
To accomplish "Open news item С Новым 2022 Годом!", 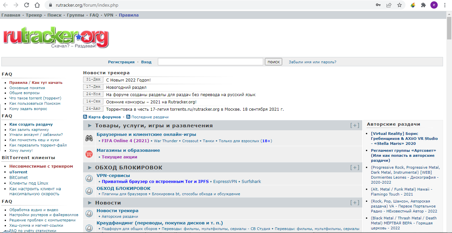I will click(128, 80).
